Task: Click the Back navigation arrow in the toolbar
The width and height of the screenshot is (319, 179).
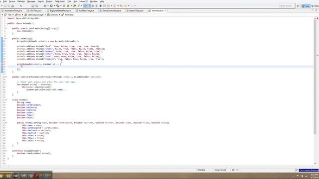Action: [x=125, y=6]
